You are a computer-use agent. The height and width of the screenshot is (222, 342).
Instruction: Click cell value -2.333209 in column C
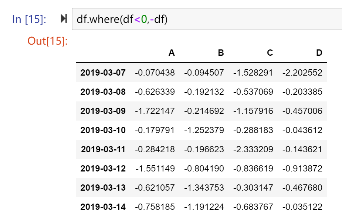point(253,149)
